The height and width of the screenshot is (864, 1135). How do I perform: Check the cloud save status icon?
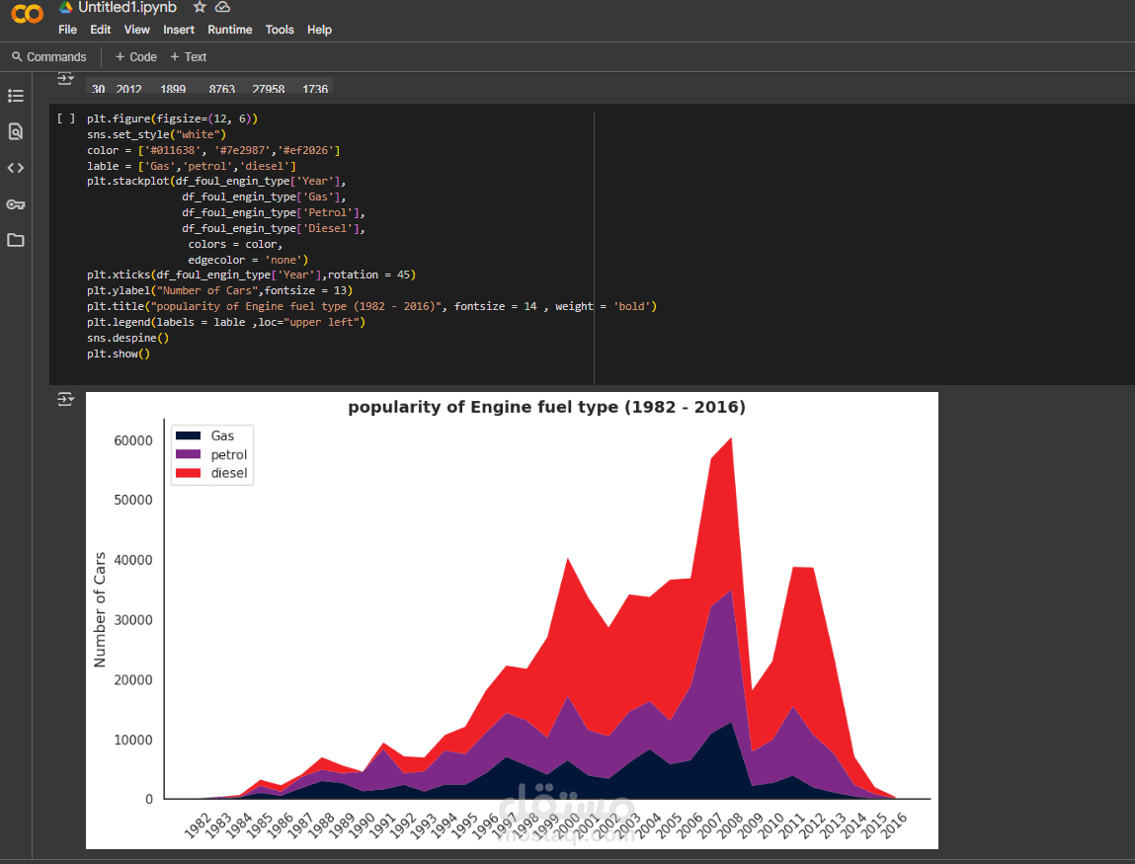coord(223,7)
